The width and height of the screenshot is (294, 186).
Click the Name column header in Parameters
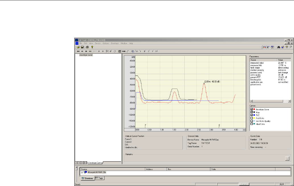[x=263, y=60]
